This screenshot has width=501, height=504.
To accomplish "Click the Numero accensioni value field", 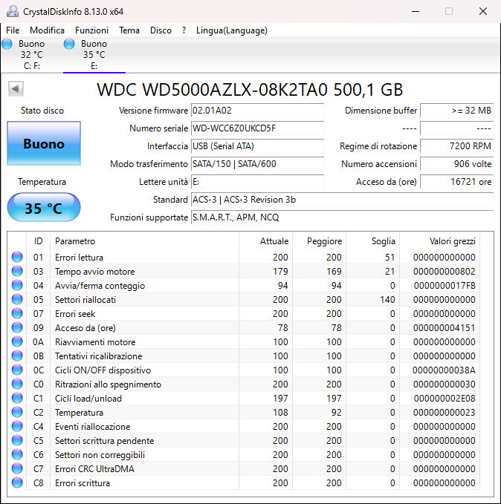I will pos(457,164).
